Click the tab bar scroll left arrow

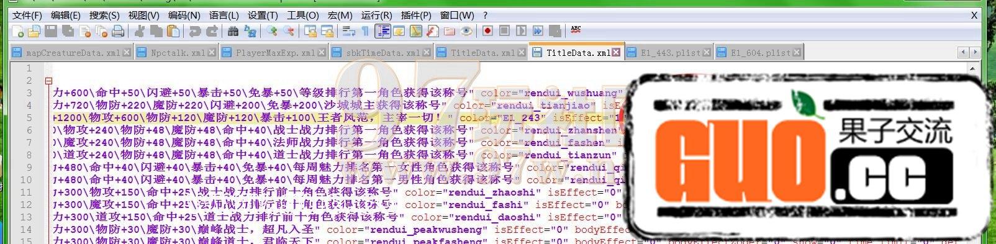964,53
